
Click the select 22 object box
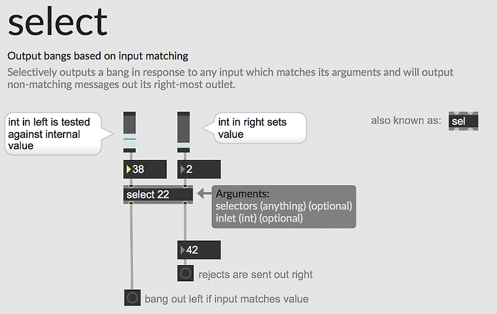(x=158, y=194)
